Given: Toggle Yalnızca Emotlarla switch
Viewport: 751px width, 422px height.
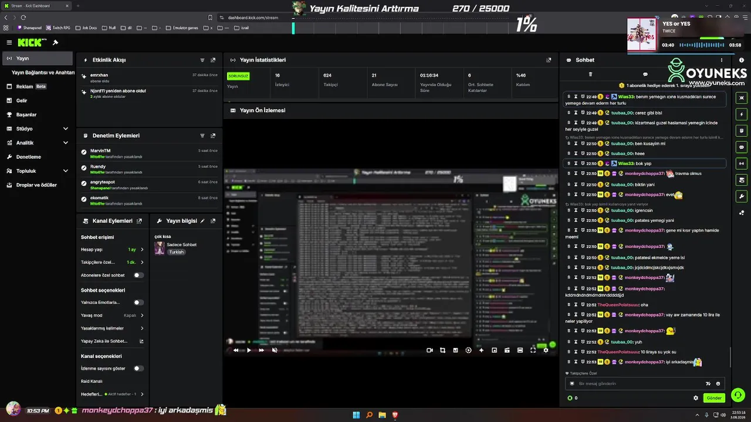Looking at the screenshot, I should tap(138, 302).
